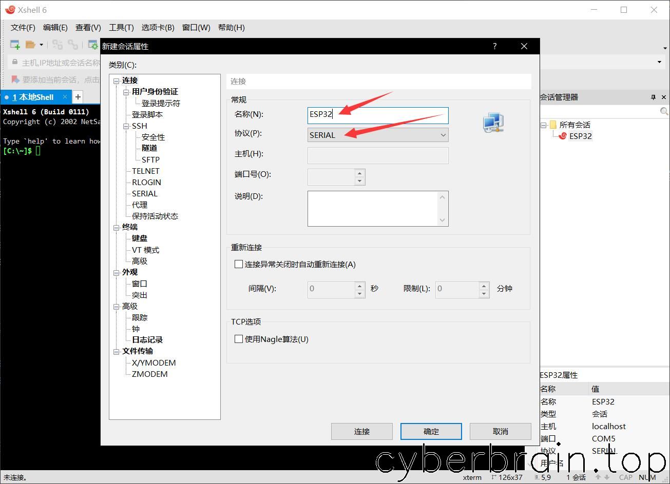Open the 帮助(H) menu
Screen dimensions: 670x484
(232, 28)
